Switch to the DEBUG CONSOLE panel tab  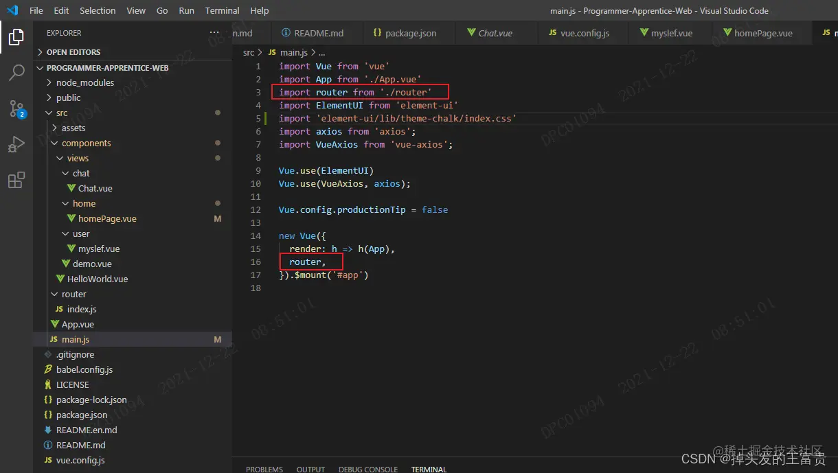(x=368, y=469)
